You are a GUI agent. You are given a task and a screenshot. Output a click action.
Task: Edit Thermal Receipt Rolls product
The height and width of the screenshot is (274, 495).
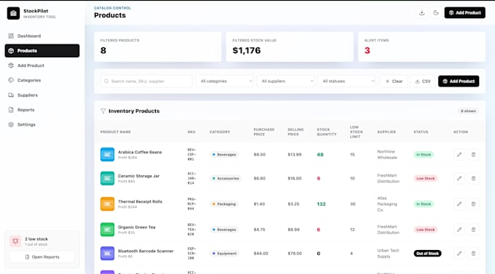point(459,204)
